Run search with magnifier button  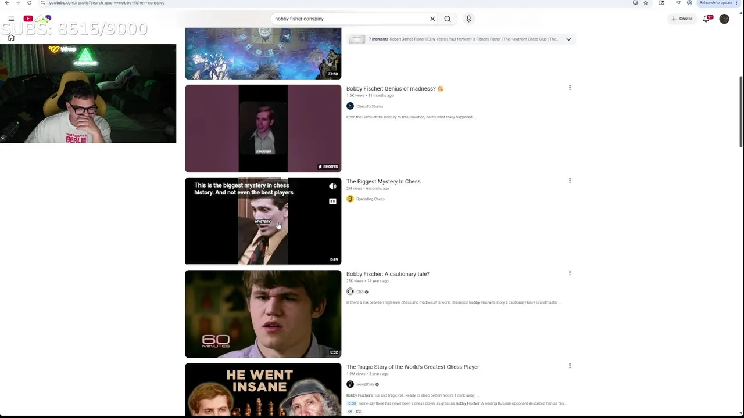448,19
